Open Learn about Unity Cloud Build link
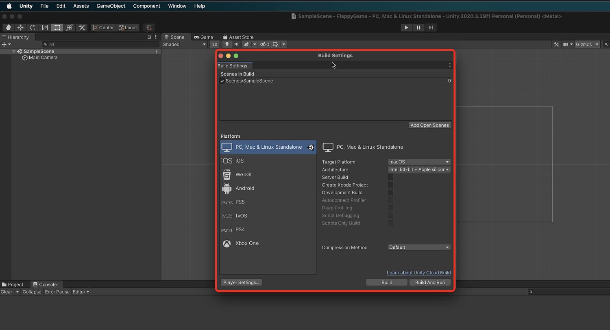 click(x=418, y=273)
